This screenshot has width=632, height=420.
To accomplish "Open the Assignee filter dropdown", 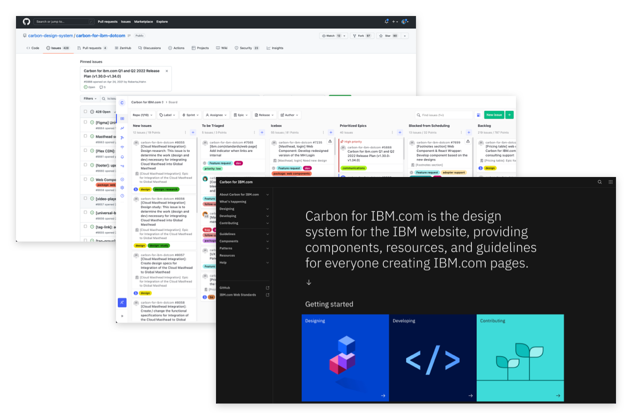I will [216, 115].
